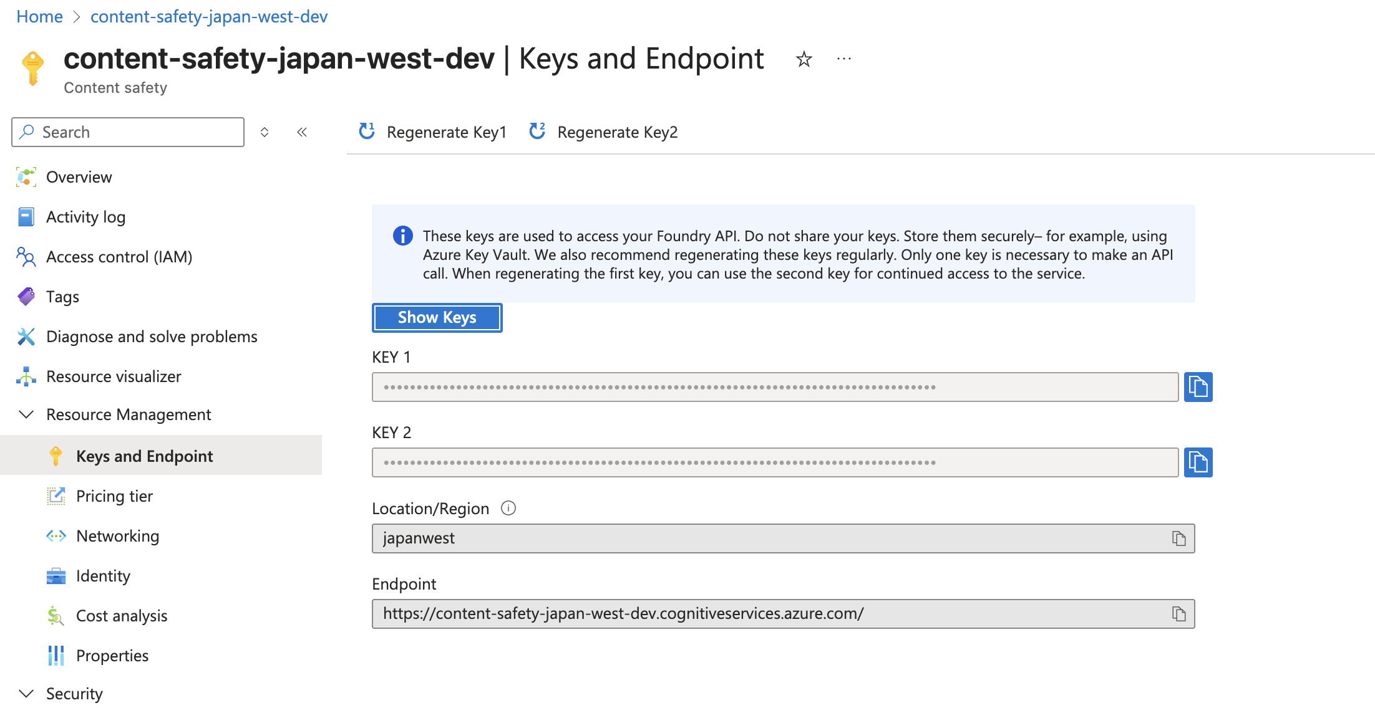Click the Show Keys button

click(x=437, y=318)
